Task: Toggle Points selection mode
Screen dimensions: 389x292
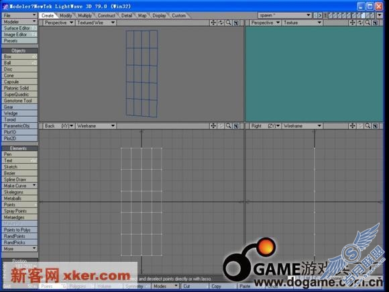Action: (x=47, y=286)
